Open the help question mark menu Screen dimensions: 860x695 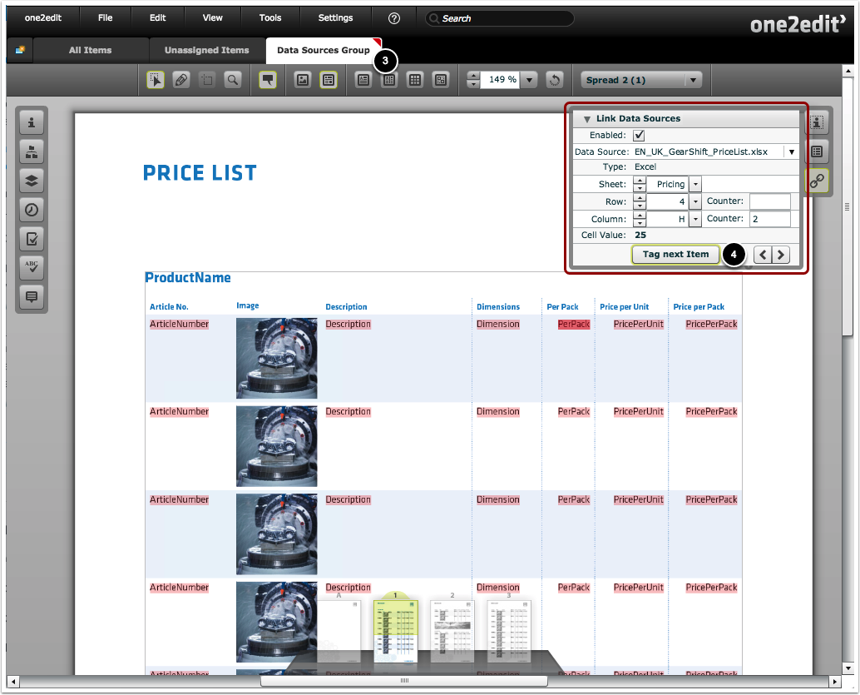click(393, 18)
